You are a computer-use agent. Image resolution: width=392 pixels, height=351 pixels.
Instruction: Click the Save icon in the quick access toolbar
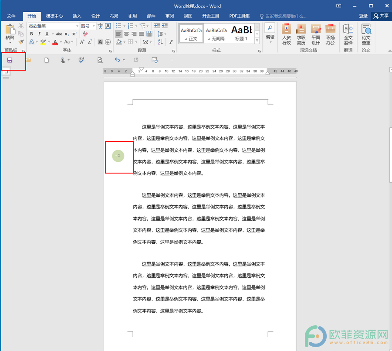[10, 60]
